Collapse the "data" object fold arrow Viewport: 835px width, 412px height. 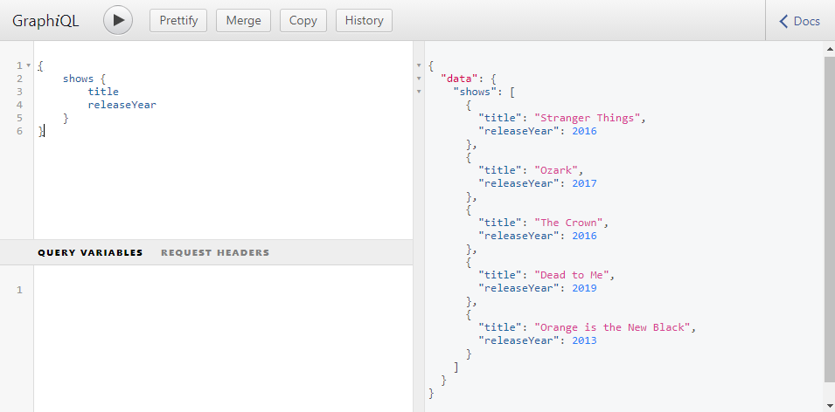419,79
